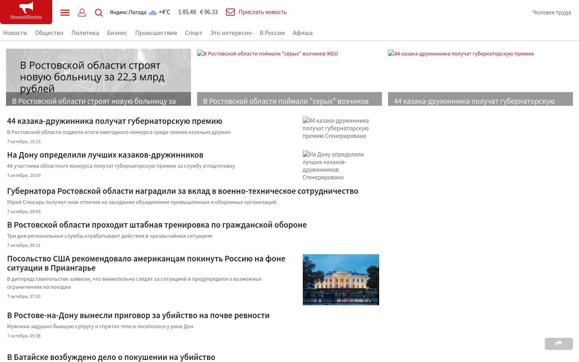
Task: Open the Политика menu section
Action: point(85,33)
